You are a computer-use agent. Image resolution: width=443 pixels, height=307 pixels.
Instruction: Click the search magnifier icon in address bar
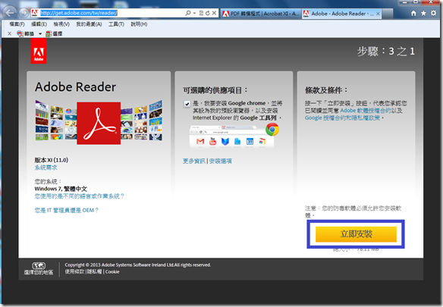pyautogui.click(x=188, y=13)
